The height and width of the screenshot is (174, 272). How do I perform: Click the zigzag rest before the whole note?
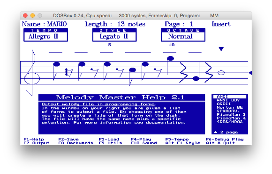[209, 72]
